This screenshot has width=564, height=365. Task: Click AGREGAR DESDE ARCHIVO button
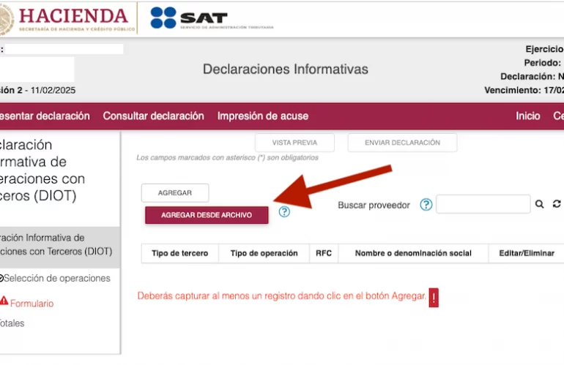[x=207, y=215]
